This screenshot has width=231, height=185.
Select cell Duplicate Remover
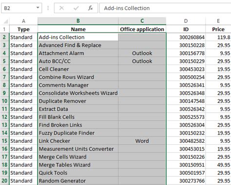coord(78,101)
